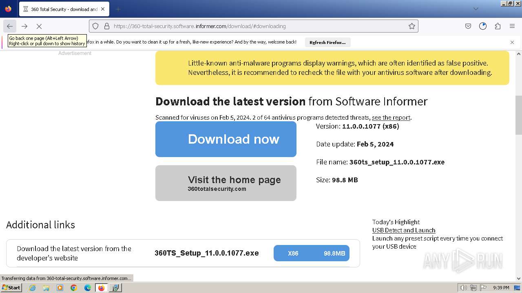Click the blue Download now button

(226, 139)
